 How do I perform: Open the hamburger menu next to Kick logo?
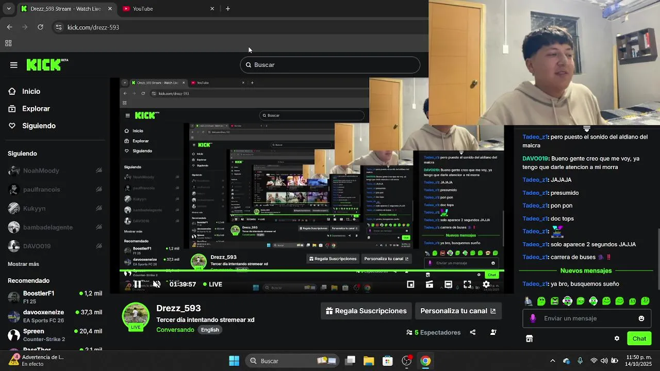pyautogui.click(x=14, y=65)
